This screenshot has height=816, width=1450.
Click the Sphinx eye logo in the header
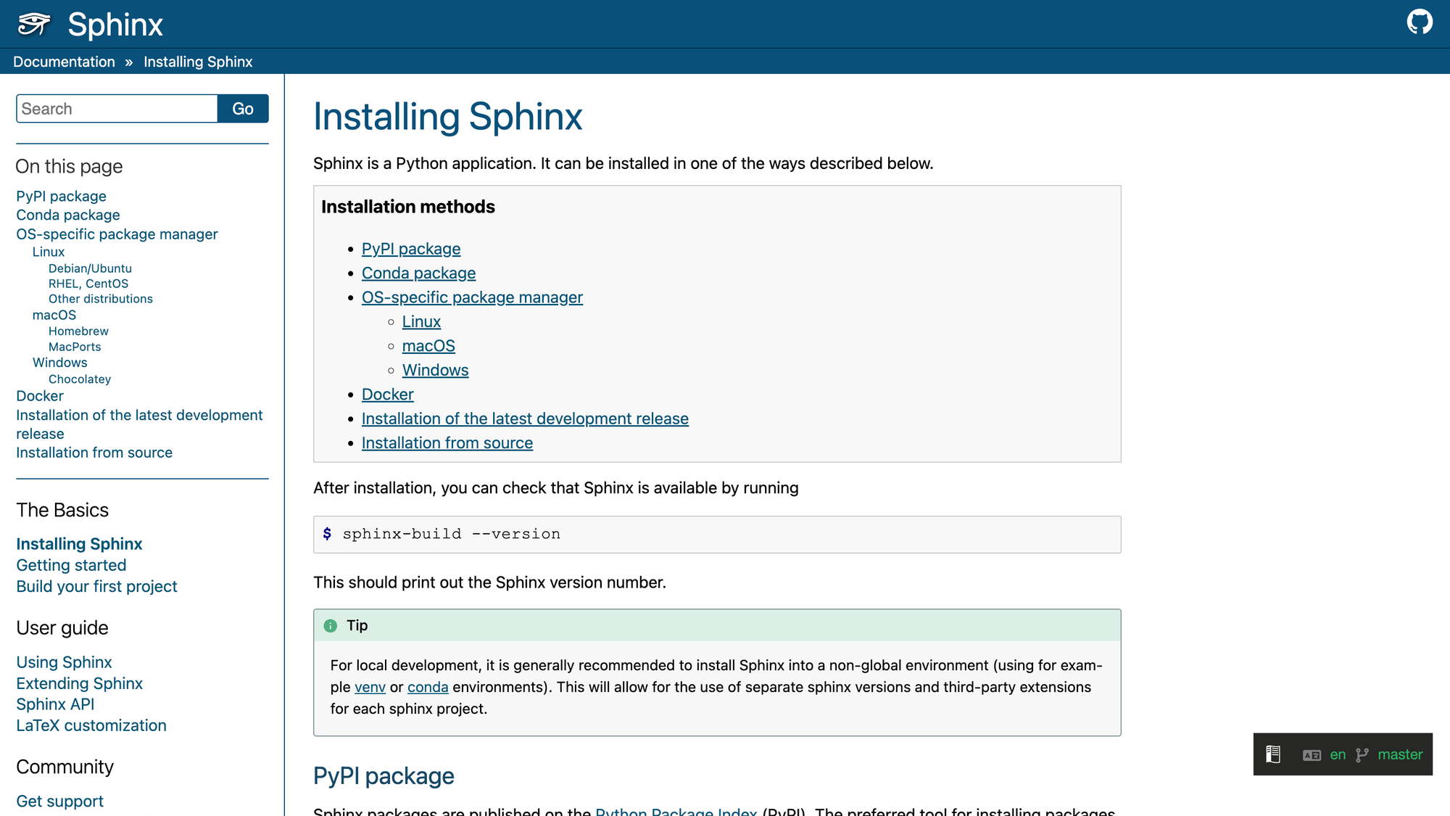33,24
